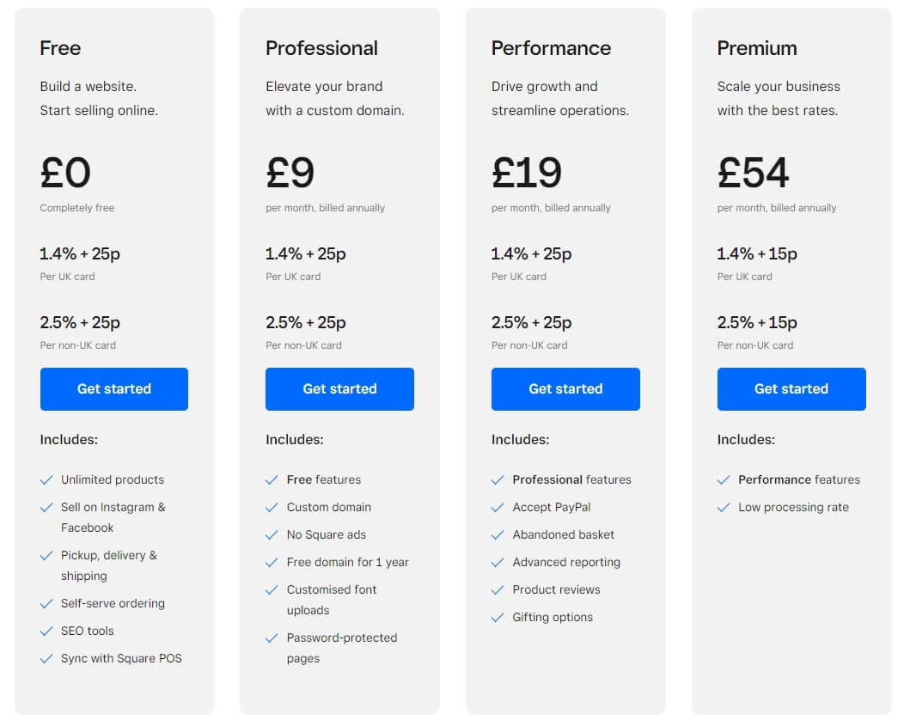Viewport: 910px width, 726px height.
Task: Click the checkmark beside SEO tools
Action: 46,631
